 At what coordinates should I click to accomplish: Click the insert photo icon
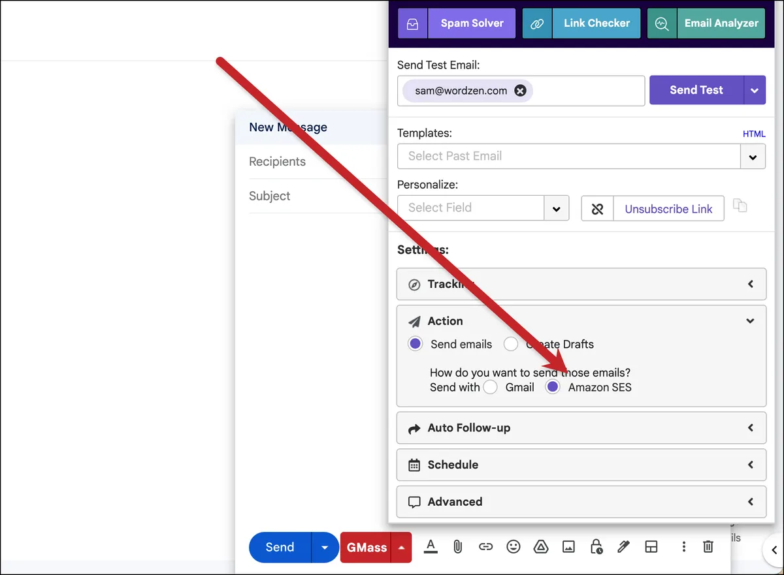coord(568,547)
